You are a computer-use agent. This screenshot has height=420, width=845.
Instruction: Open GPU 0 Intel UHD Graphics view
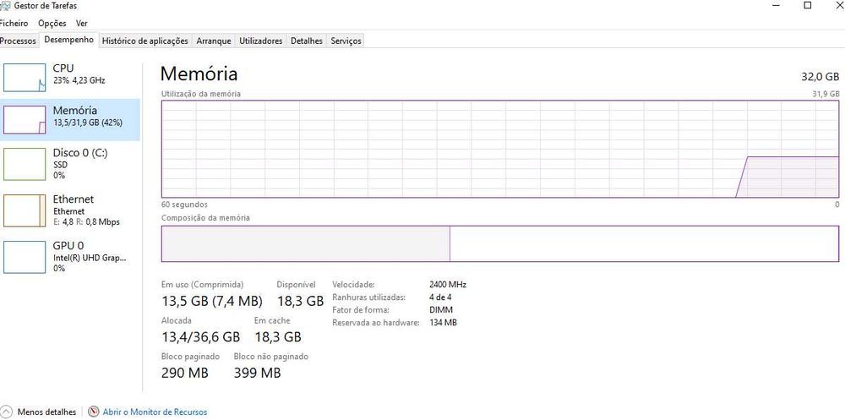click(70, 257)
